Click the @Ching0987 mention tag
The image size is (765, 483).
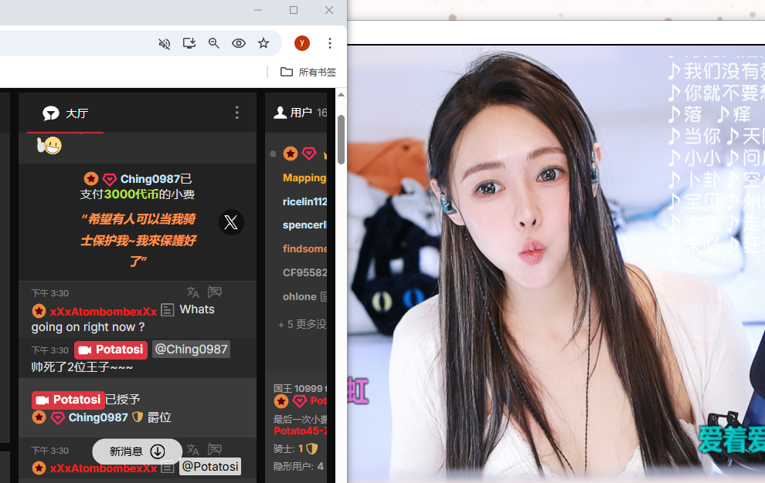click(x=191, y=350)
